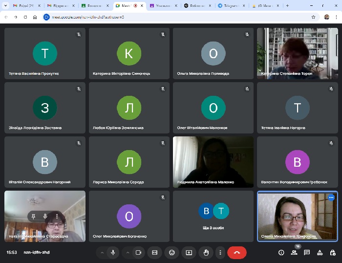342x263 pixels.
Task: Pin Наталія Михайлівна Старосадча's tile
Action: [34, 216]
